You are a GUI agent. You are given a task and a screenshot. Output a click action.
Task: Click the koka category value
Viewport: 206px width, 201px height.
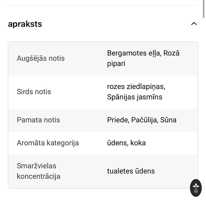[x=138, y=143]
